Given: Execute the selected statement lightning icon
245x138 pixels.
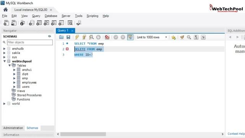Looking at the screenshot, I should click(x=77, y=37).
